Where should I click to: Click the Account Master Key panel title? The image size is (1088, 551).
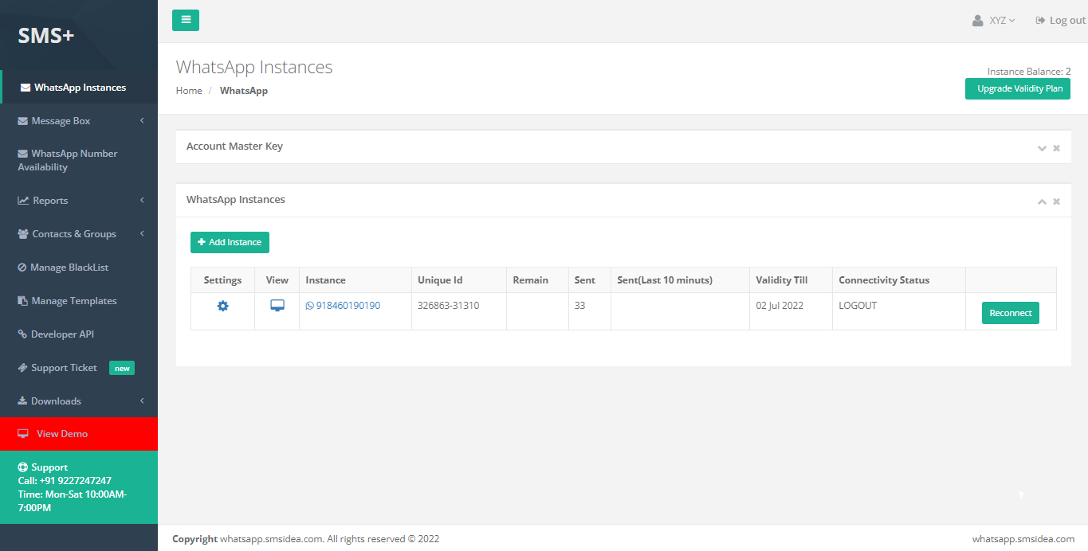234,147
